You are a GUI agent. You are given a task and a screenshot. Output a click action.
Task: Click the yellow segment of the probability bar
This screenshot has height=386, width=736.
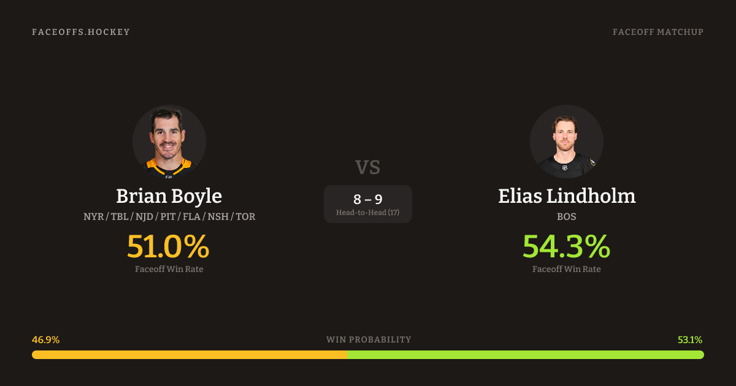(x=189, y=355)
